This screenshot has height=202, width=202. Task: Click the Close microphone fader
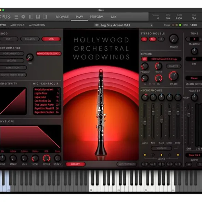[x=145, y=121]
